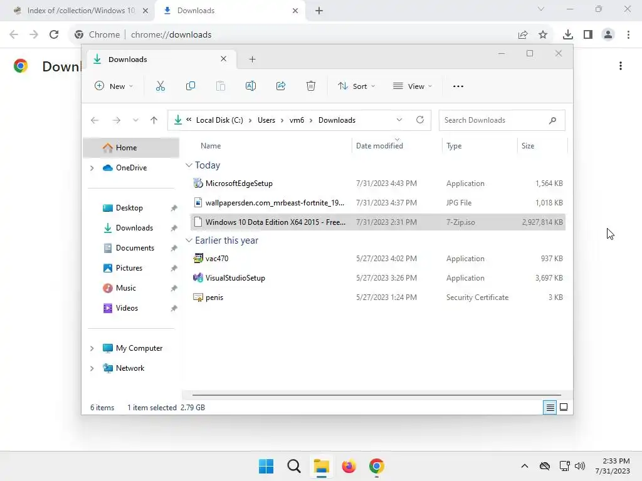
Task: Go up one folder level in Explorer
Action: (x=154, y=120)
